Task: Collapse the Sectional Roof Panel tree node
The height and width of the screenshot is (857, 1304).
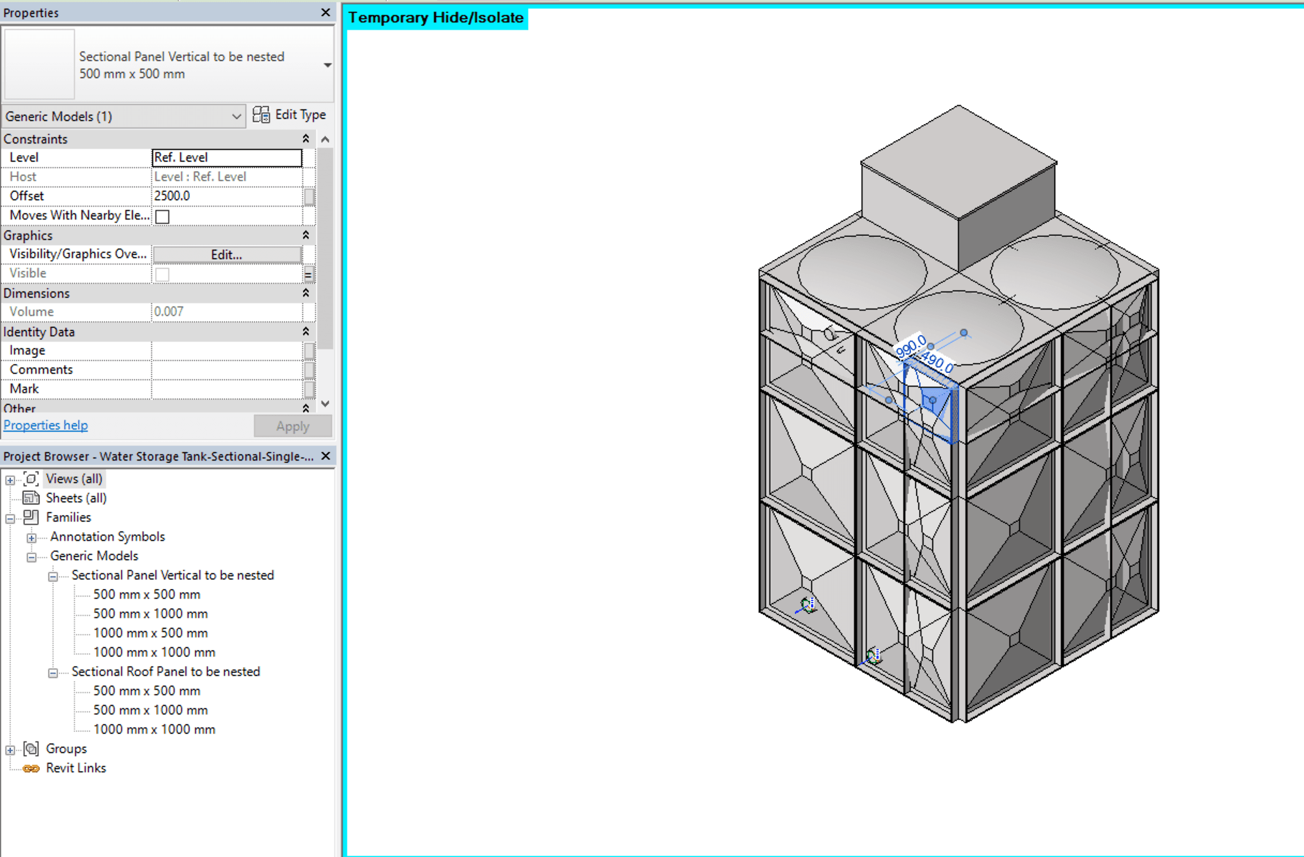Action: point(53,673)
